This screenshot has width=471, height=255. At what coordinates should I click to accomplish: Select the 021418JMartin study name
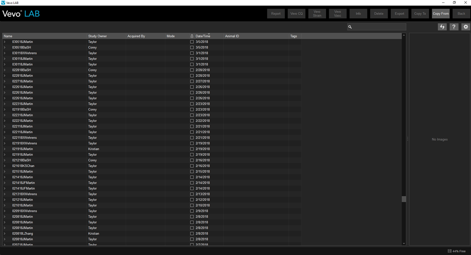(x=23, y=177)
